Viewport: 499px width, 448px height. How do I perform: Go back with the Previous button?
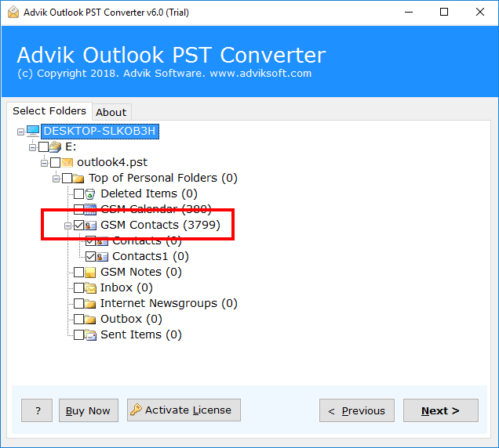tap(357, 410)
